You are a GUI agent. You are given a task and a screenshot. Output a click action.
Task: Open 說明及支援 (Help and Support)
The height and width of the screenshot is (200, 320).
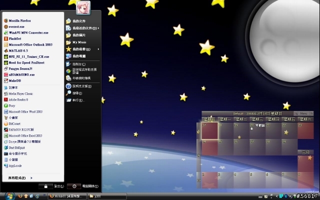pos(79,86)
